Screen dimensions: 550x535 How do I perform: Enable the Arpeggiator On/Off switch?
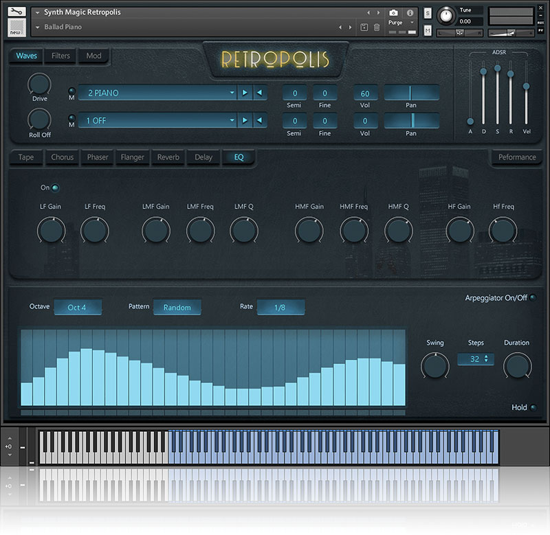(x=533, y=297)
